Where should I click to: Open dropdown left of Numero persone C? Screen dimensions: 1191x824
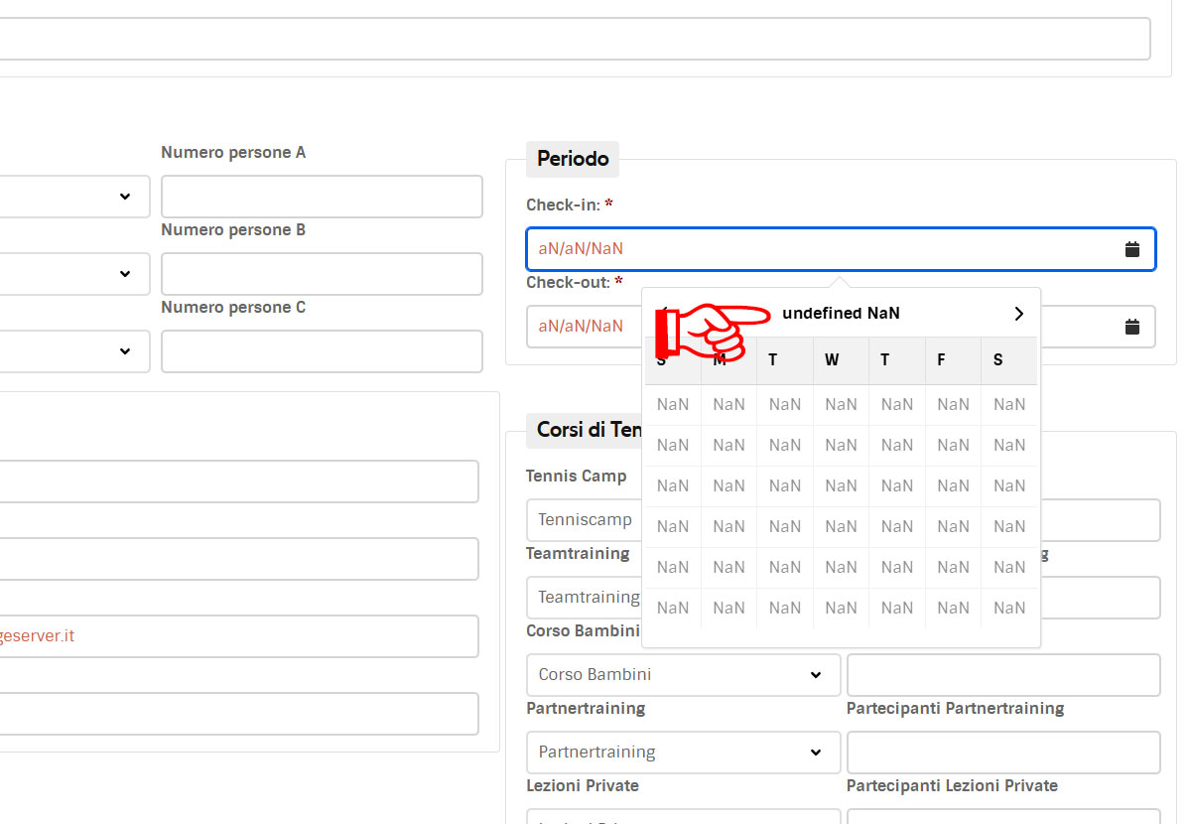74,351
